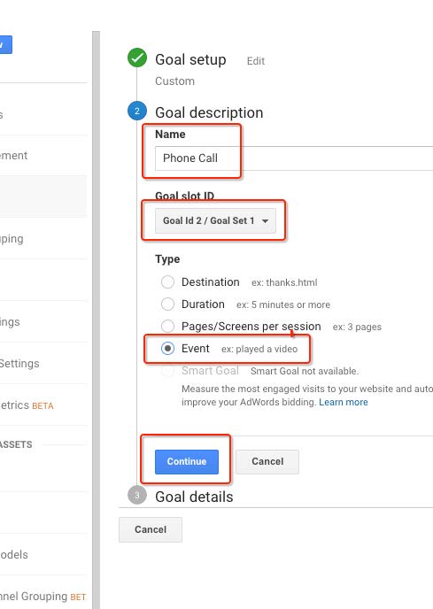Expand the Goal details section heading

(194, 497)
